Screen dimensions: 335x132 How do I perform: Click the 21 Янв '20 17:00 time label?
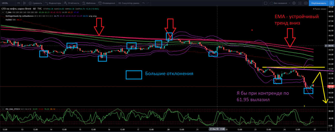click(x=217, y=129)
